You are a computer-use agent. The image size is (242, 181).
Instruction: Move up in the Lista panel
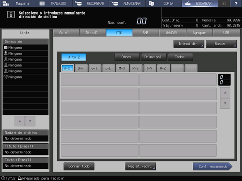pyautogui.click(x=20, y=121)
